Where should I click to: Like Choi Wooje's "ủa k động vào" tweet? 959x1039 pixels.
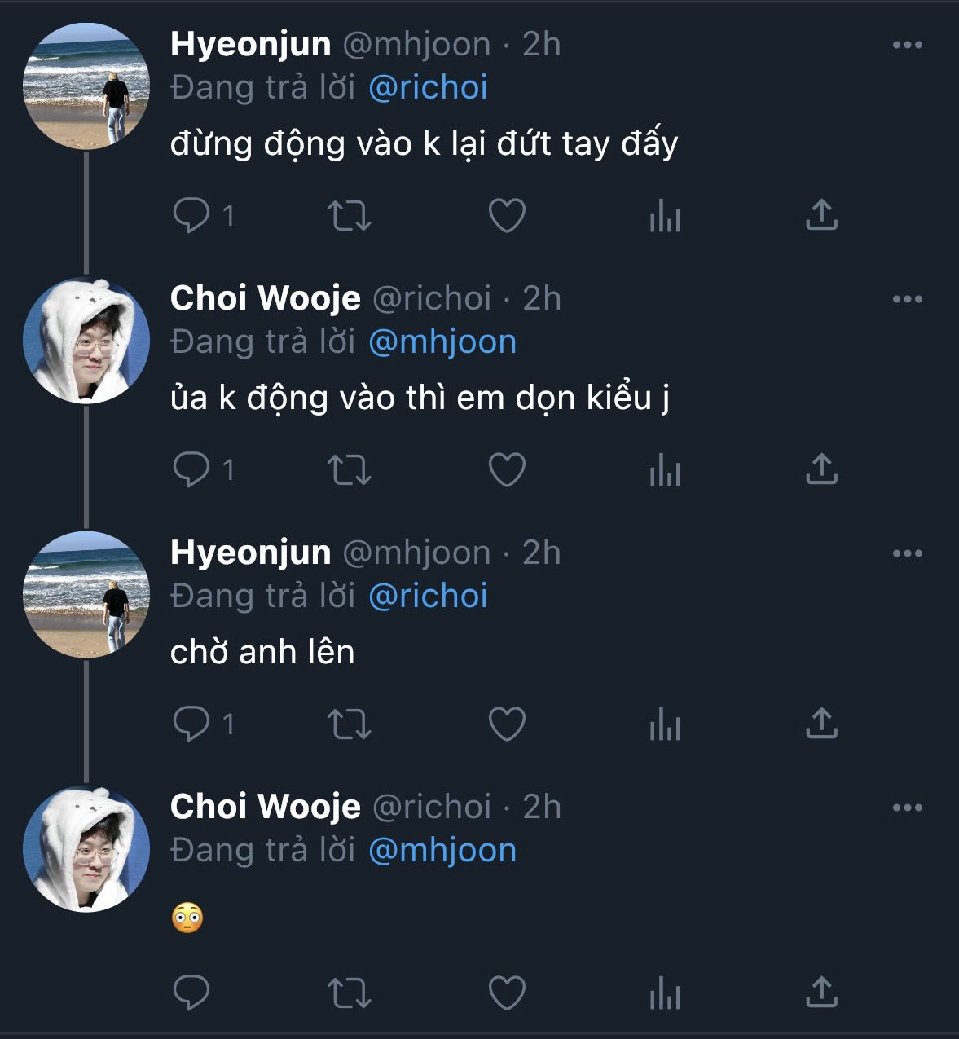(x=507, y=470)
